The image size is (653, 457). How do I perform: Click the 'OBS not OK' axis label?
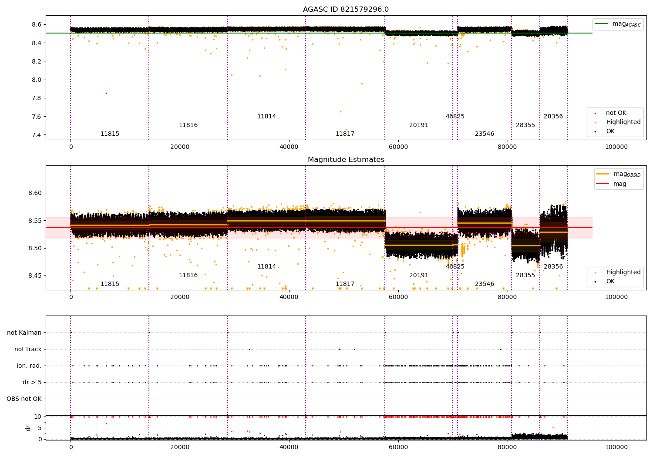click(24, 399)
